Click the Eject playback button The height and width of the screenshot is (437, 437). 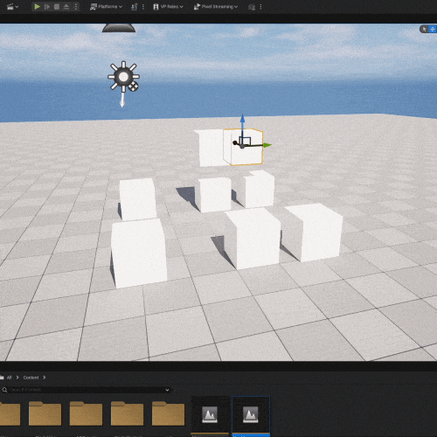66,6
